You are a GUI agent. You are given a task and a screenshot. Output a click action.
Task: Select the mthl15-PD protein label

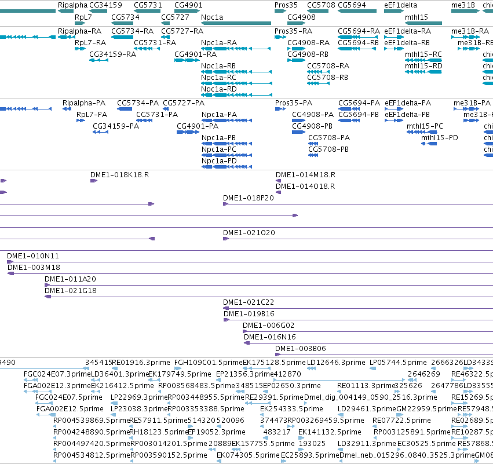coord(440,138)
